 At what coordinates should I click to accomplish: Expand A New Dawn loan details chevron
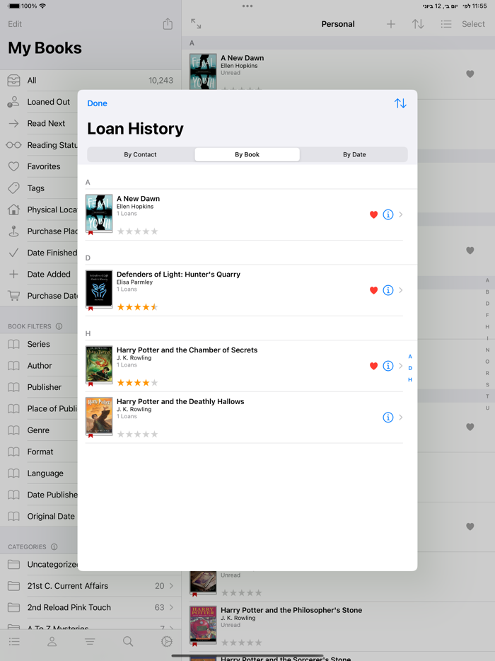point(401,214)
